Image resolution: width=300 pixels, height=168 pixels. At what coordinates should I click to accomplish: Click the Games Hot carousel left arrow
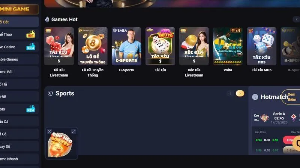click(x=296, y=19)
